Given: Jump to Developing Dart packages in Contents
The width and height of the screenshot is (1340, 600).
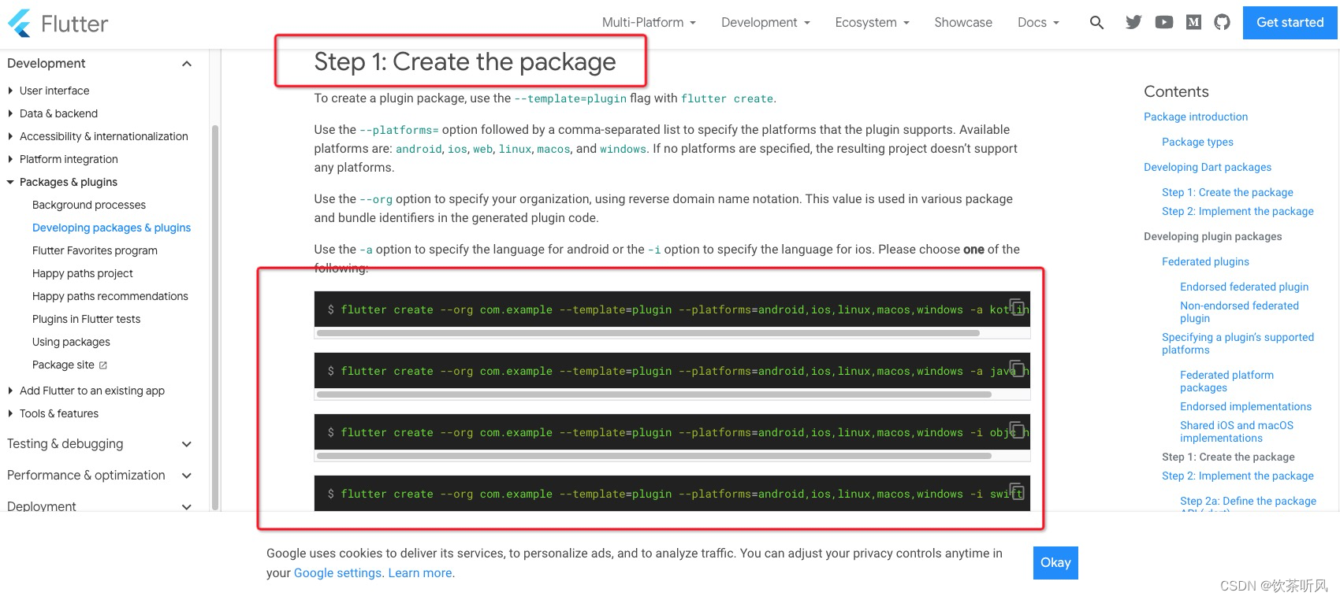Looking at the screenshot, I should pos(1208,167).
